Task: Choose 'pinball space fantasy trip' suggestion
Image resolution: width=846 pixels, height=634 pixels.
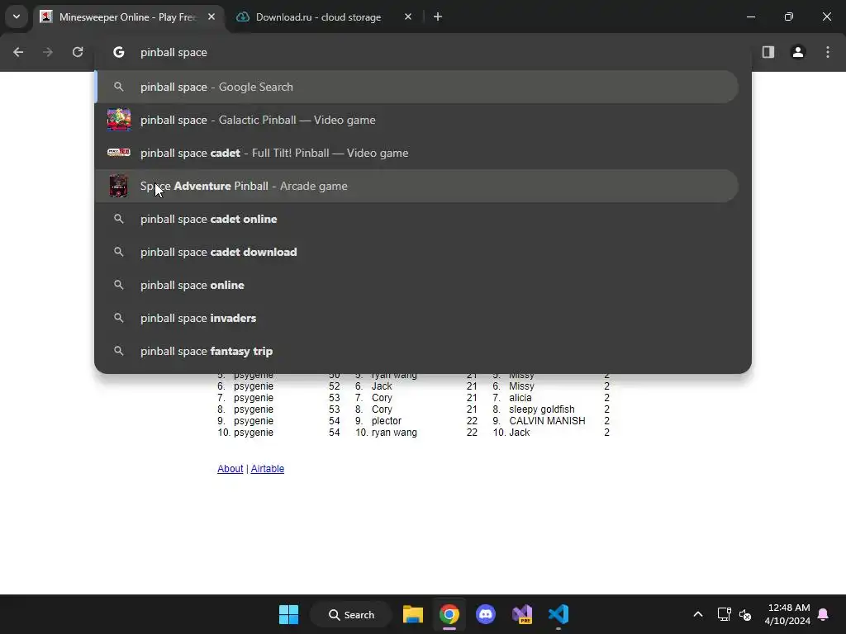Action: (x=416, y=351)
